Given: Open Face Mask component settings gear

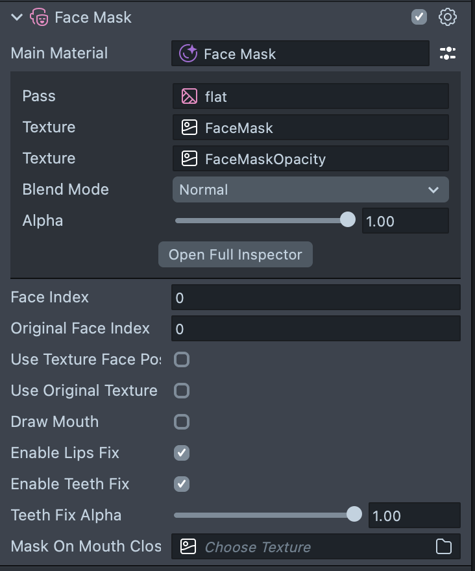Looking at the screenshot, I should [x=448, y=18].
